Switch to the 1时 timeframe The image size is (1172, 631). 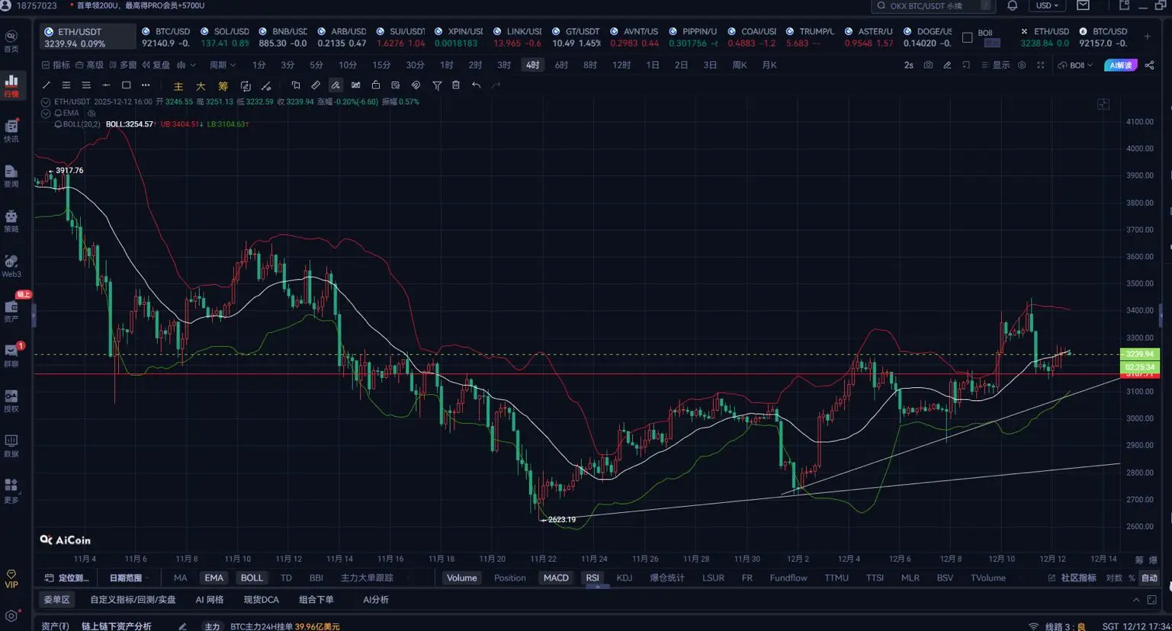pos(446,66)
